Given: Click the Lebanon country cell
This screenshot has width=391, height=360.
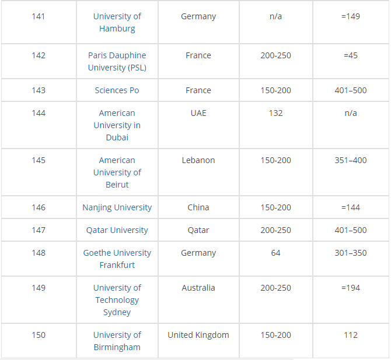Looking at the screenshot, I should 198,160.
